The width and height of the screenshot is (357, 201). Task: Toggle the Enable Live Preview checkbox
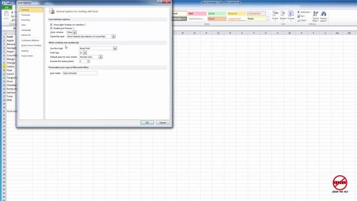(x=51, y=28)
